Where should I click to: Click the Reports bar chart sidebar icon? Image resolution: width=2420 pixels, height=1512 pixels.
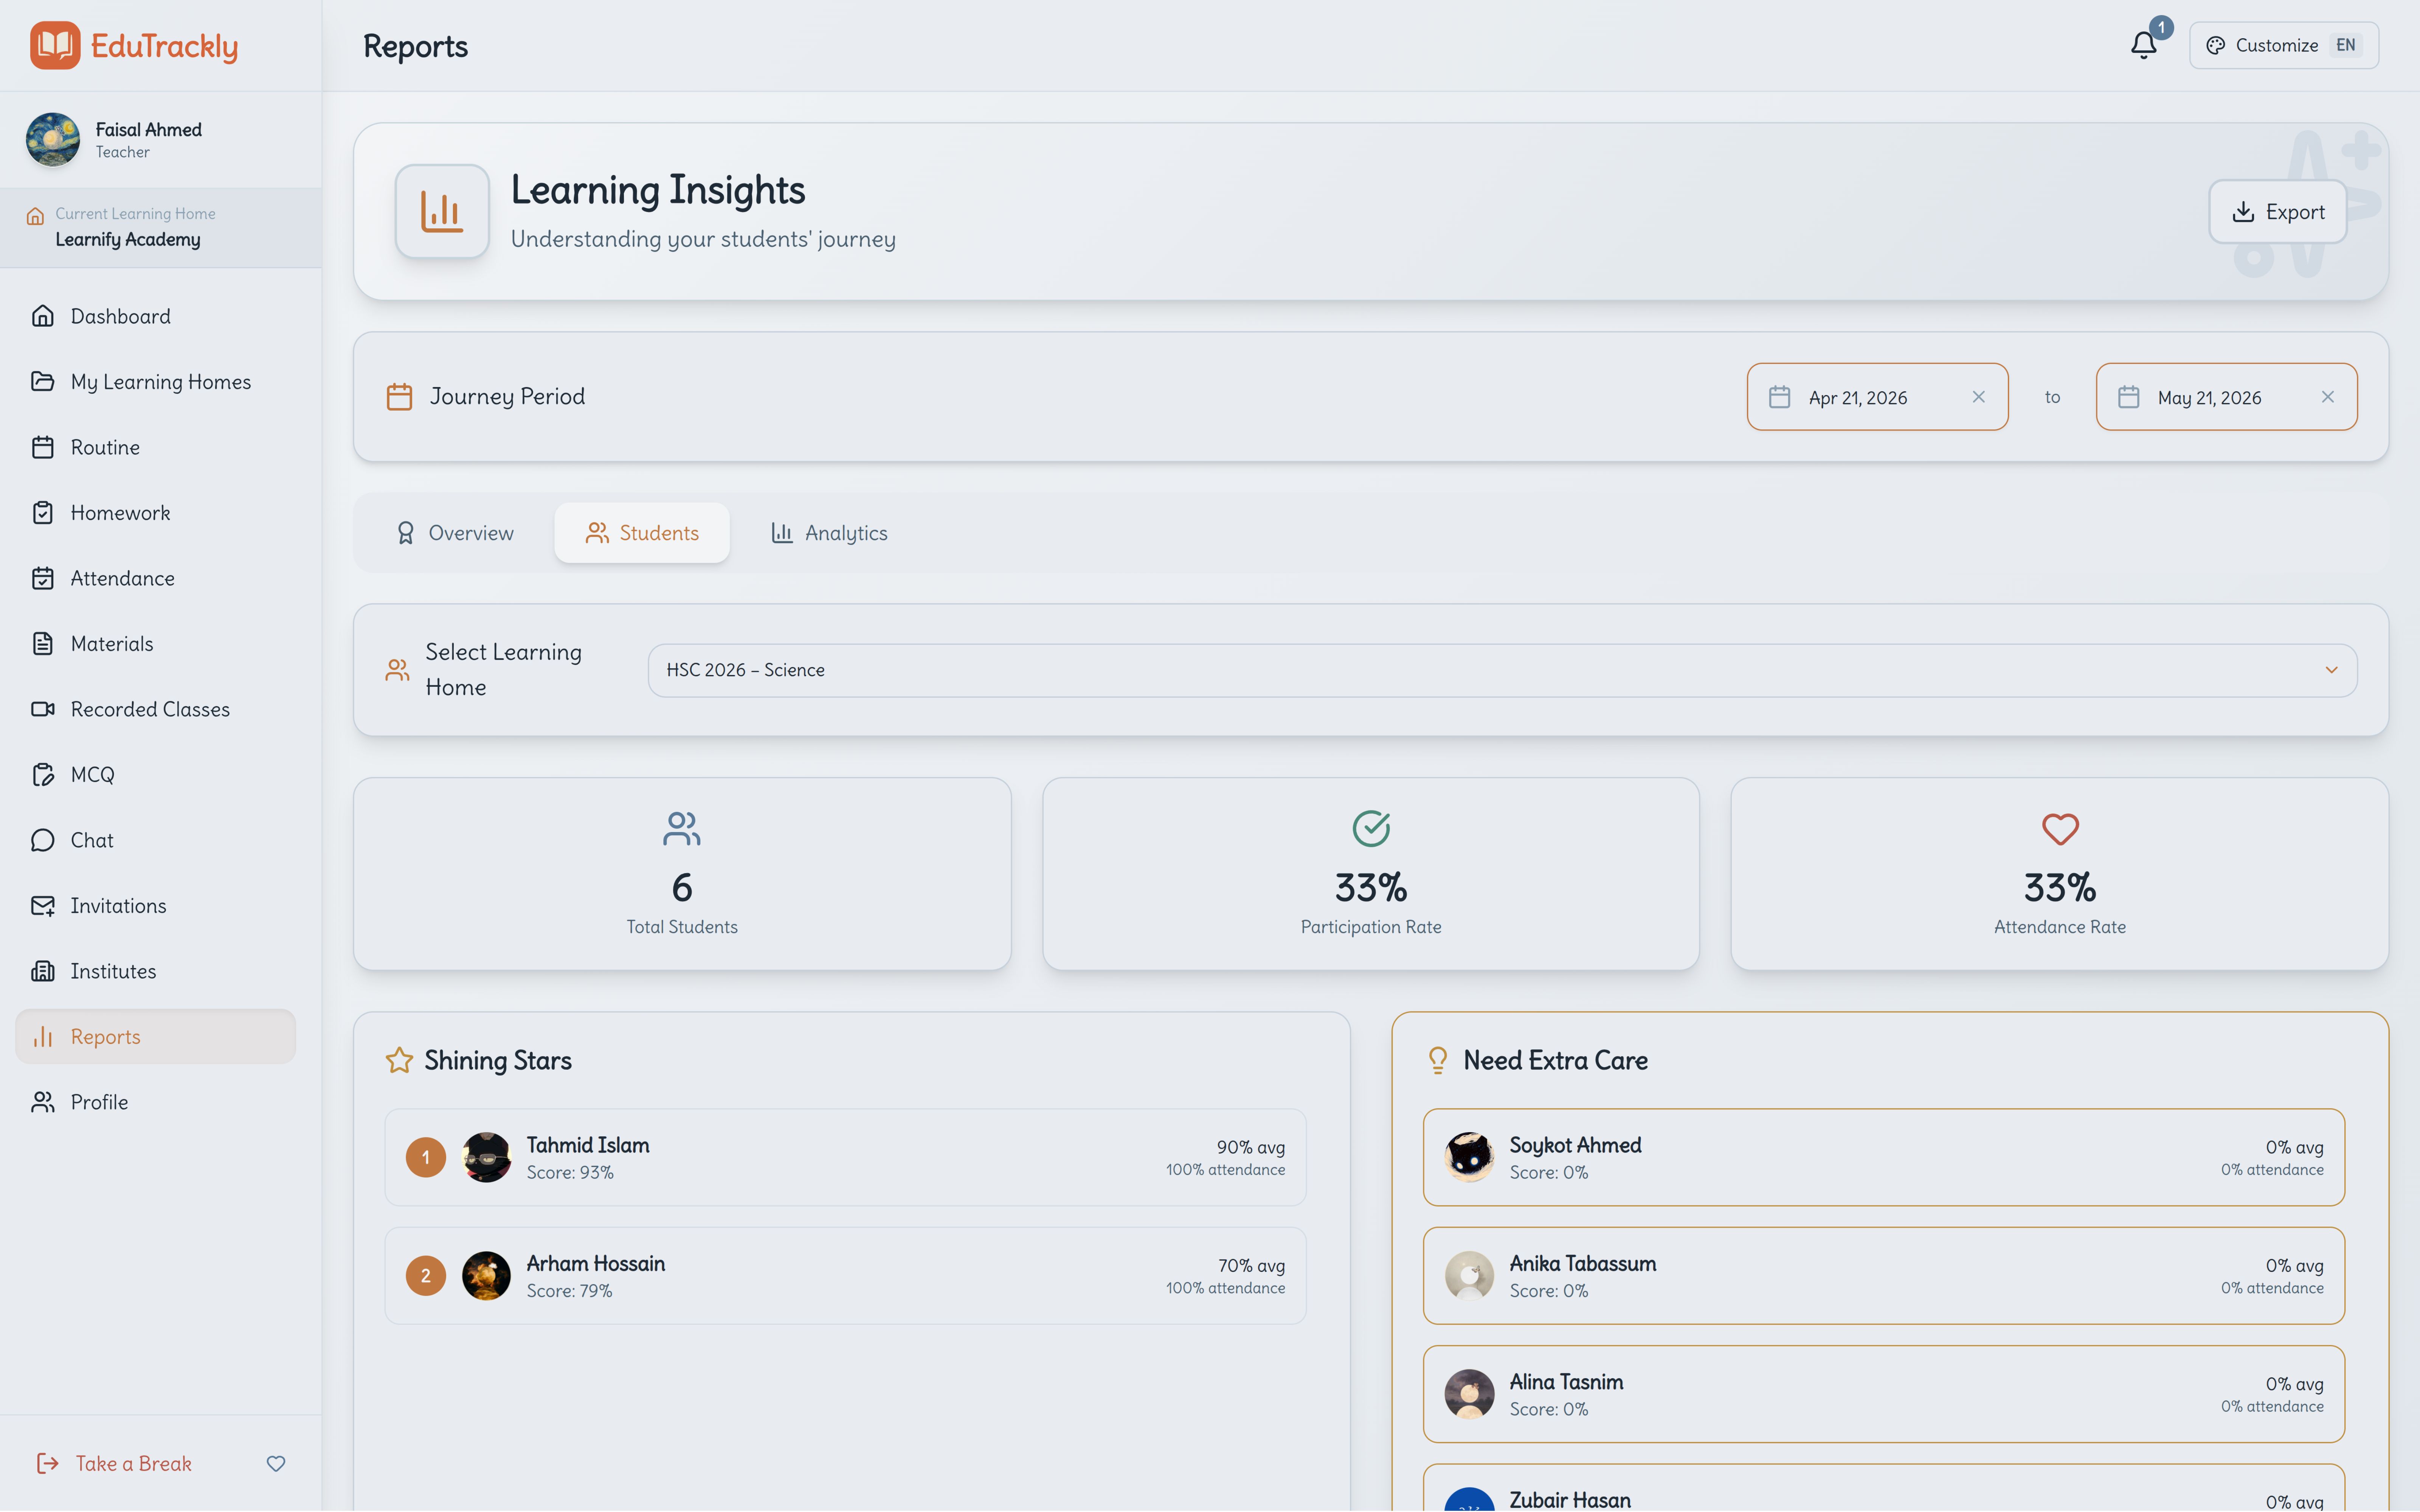coord(43,1037)
